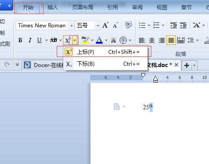209x164 pixels.
Task: Click the distributed alignment icon
Action: pyautogui.click(x=181, y=40)
